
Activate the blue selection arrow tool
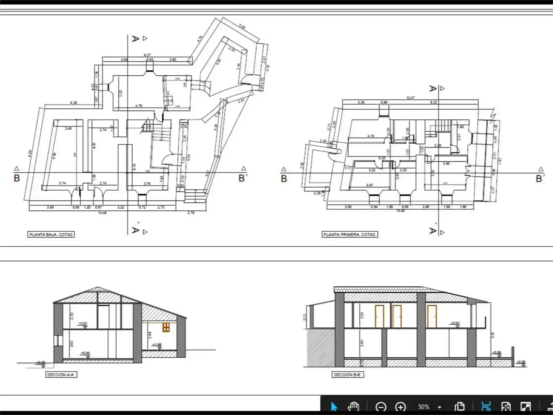click(334, 407)
